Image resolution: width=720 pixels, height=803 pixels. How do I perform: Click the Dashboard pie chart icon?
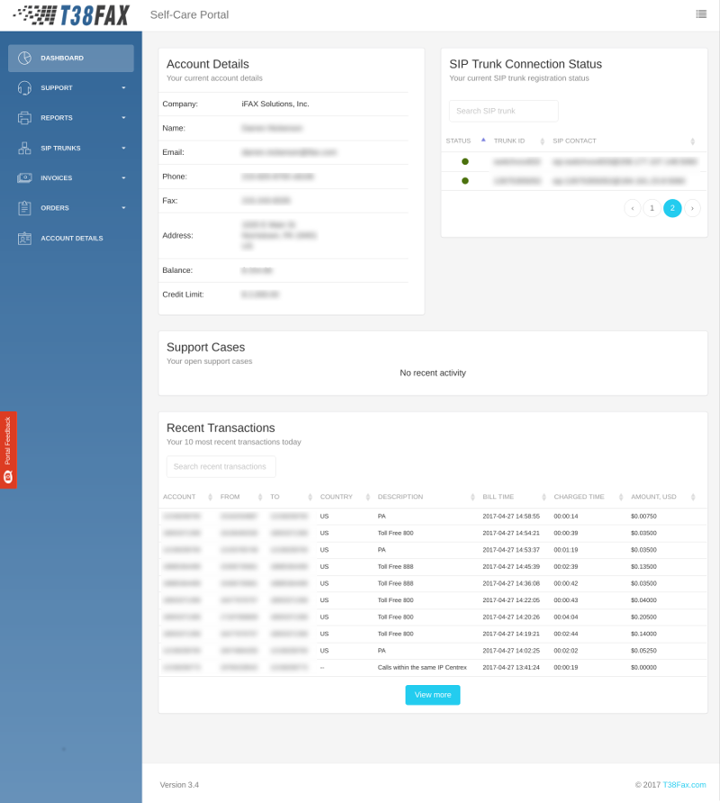(24, 58)
